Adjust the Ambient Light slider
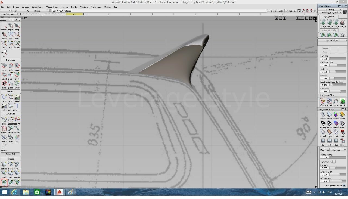This screenshot has width=348, height=199. click(x=338, y=175)
